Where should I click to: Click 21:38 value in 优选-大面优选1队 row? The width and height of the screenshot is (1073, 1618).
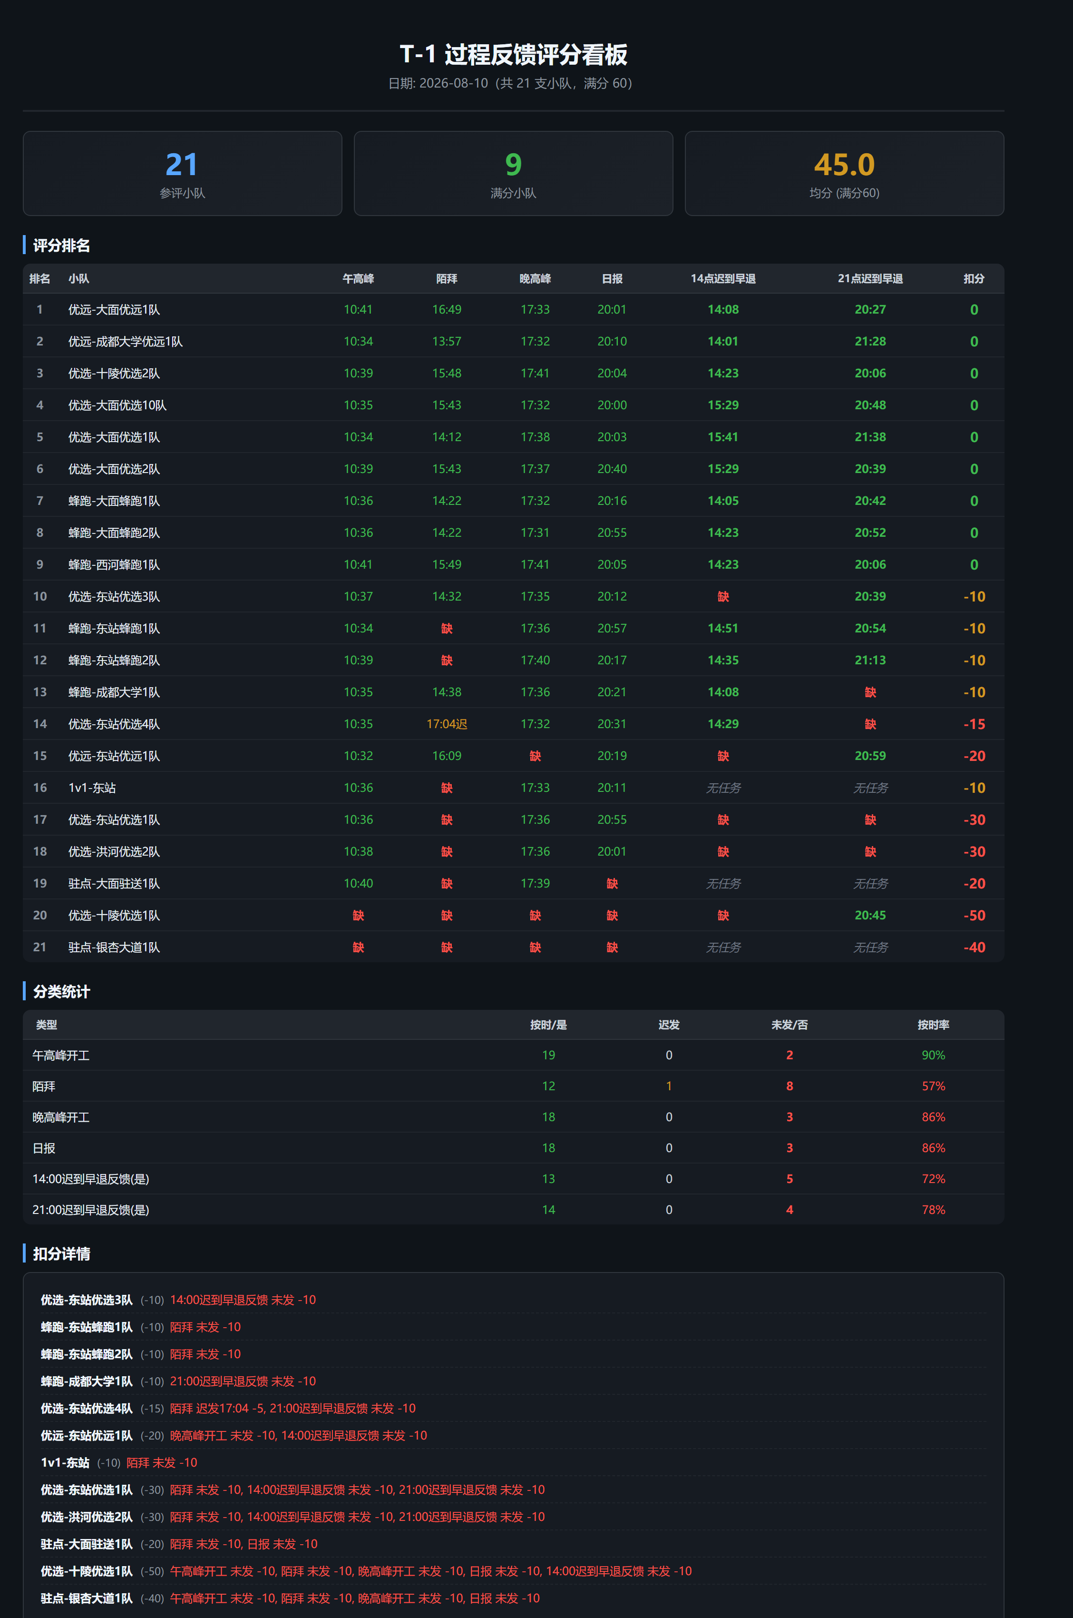870,437
